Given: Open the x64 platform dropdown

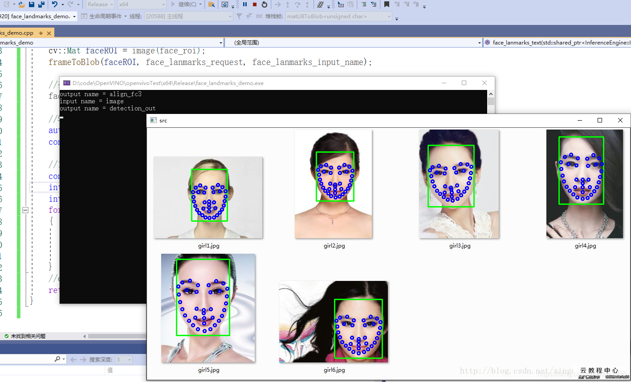Looking at the screenshot, I should (x=142, y=4).
